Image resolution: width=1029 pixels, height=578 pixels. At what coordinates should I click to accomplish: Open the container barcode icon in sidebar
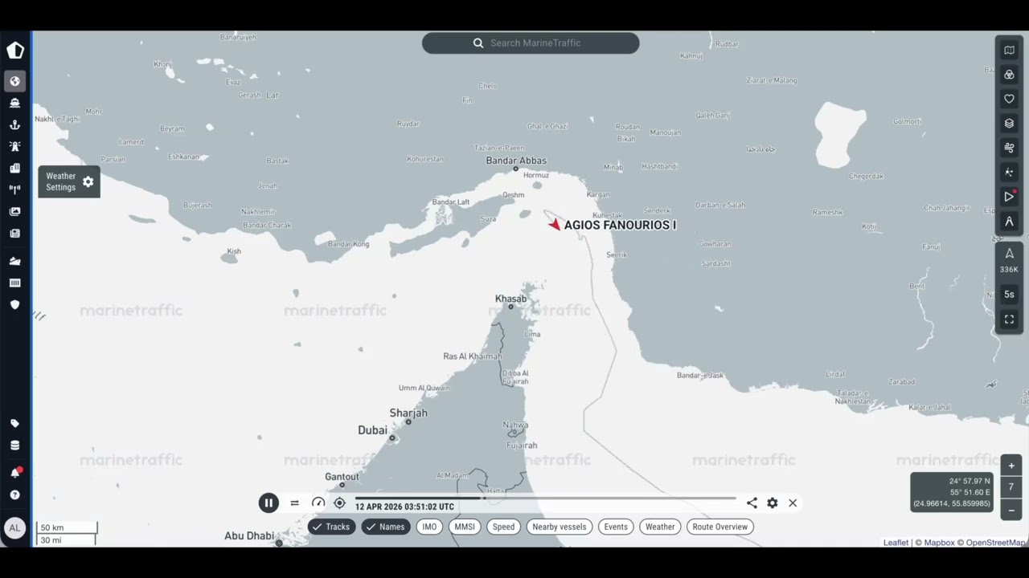coord(14,283)
